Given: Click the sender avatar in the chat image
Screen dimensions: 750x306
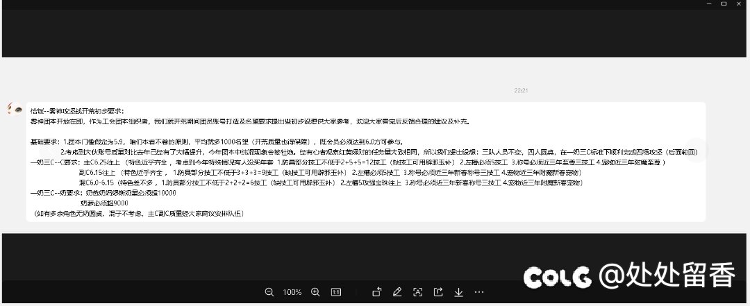Looking at the screenshot, I should (x=15, y=109).
